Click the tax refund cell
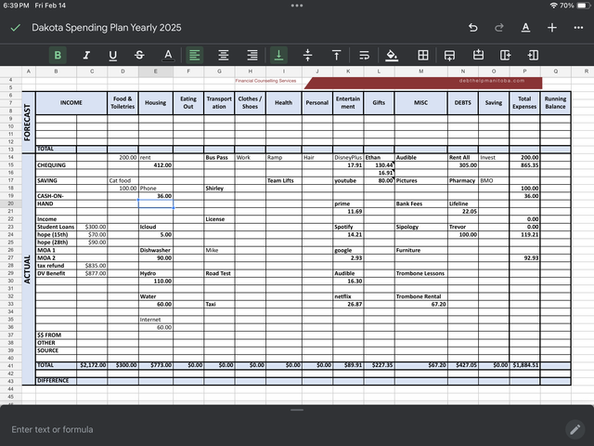 [x=56, y=266]
